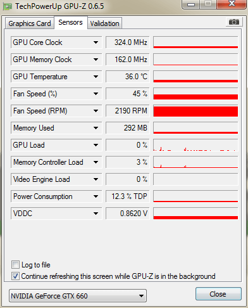The width and height of the screenshot is (248, 308).
Task: Open the Memory Controller Load dropdown
Action: click(96, 162)
